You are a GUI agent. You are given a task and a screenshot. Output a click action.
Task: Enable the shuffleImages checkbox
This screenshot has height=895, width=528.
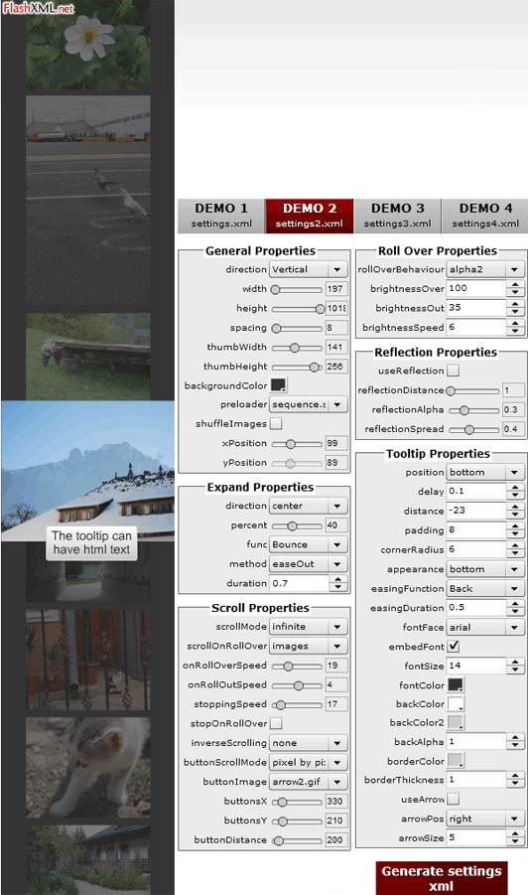[x=276, y=423]
